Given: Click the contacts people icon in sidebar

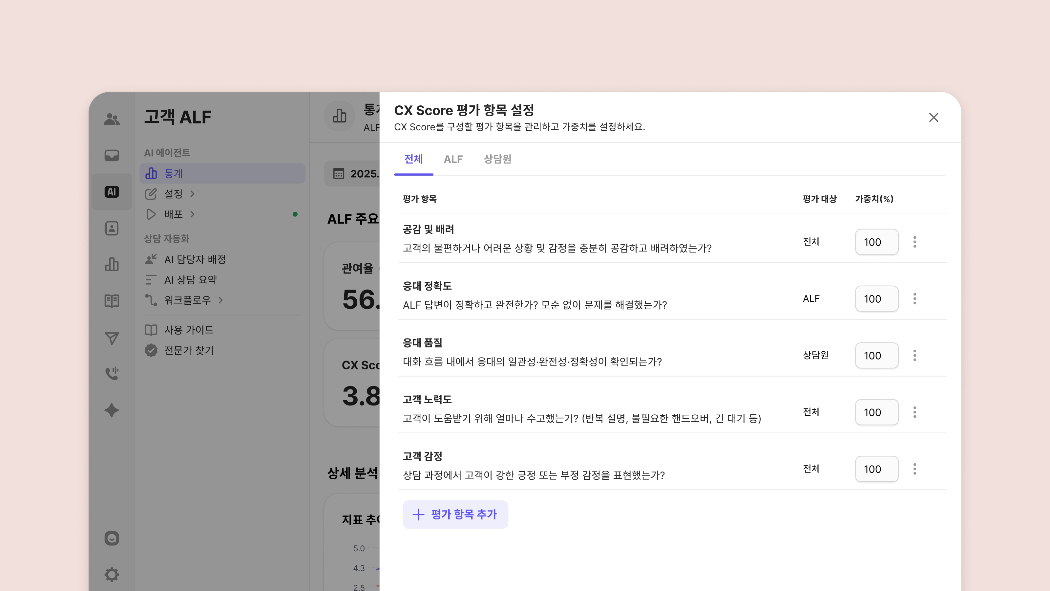Looking at the screenshot, I should 111,119.
